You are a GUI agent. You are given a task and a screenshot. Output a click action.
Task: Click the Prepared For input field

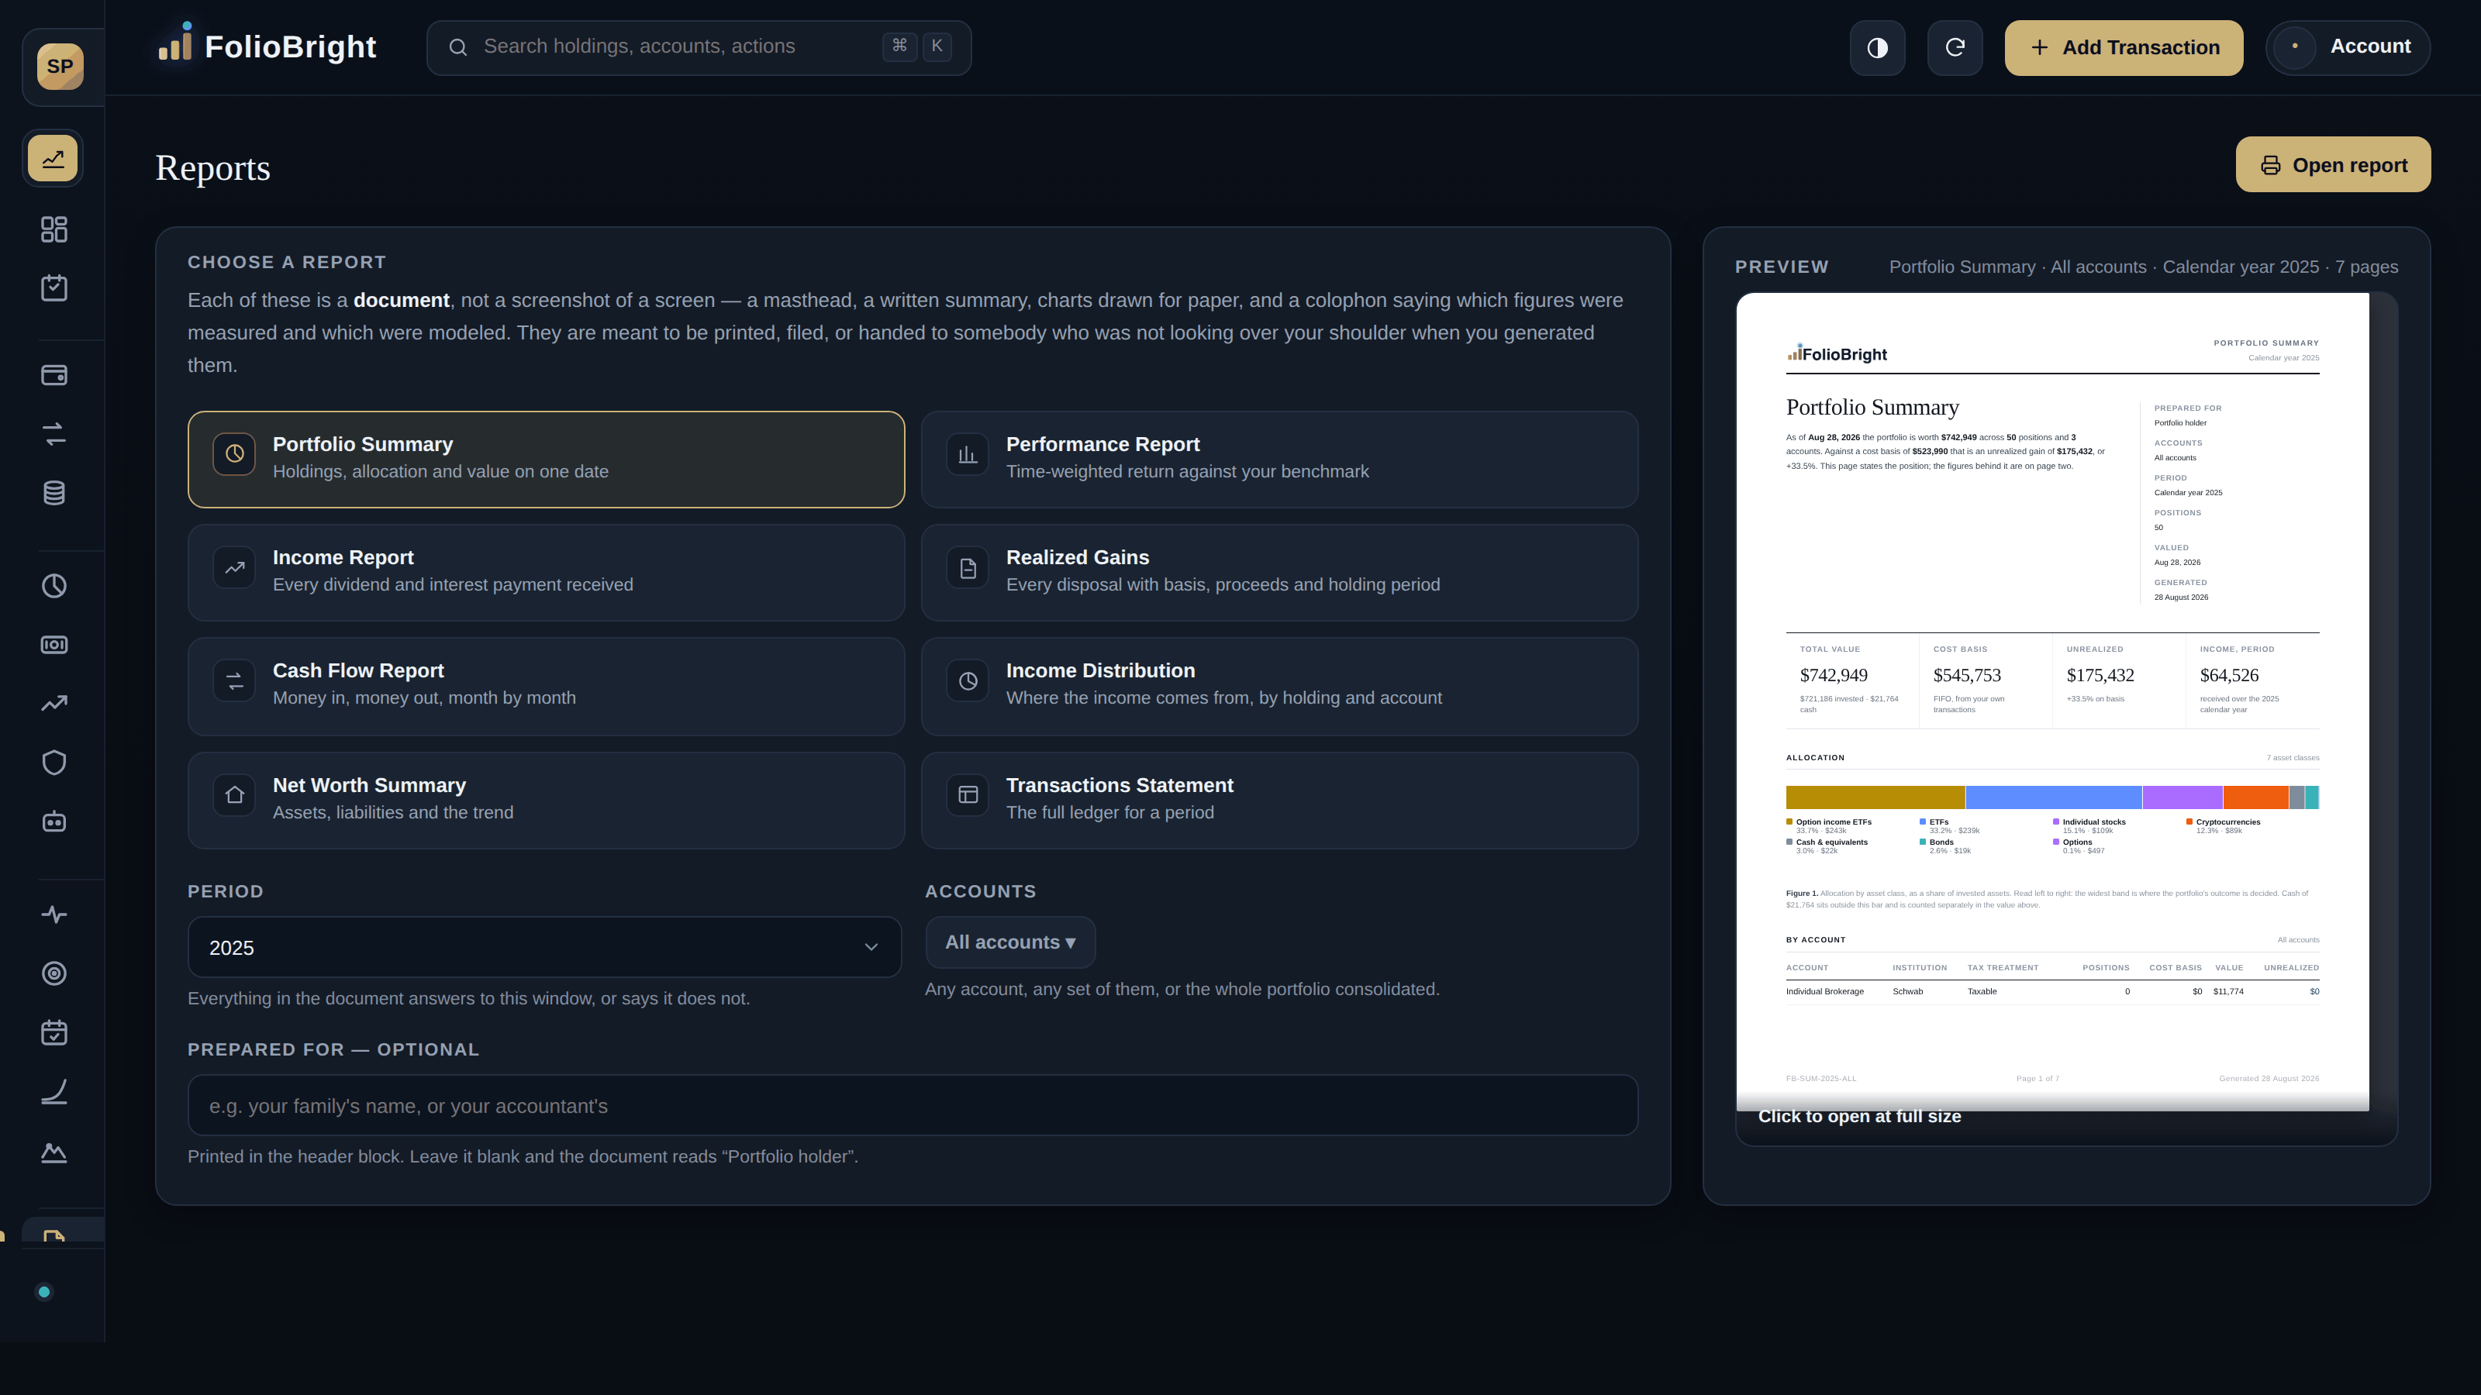(x=912, y=1105)
